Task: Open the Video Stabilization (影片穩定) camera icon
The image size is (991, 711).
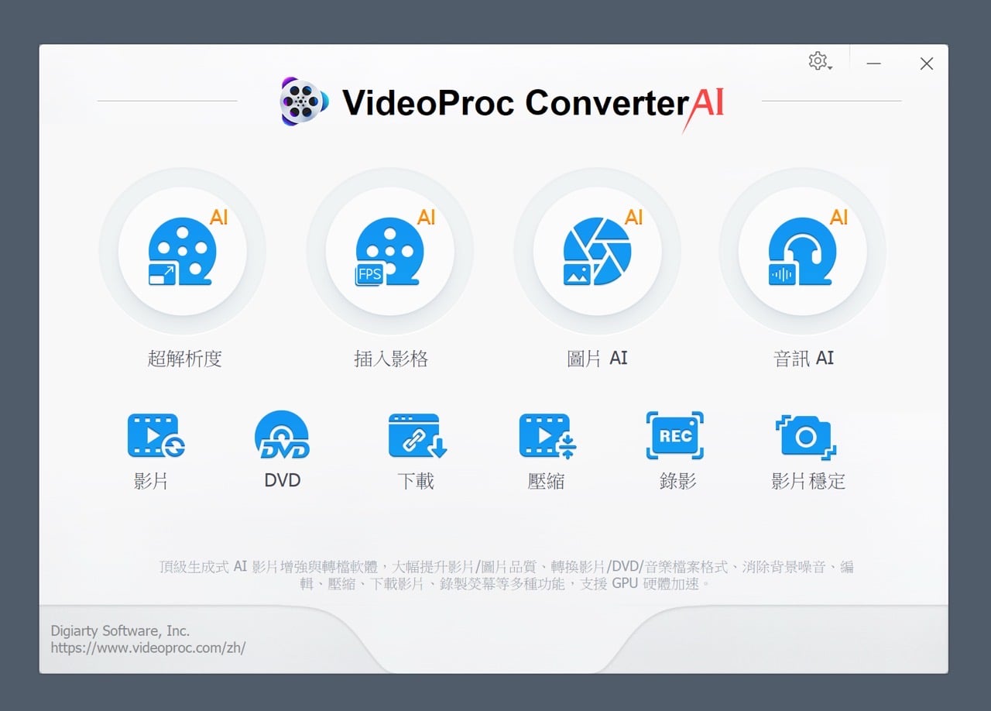Action: point(806,437)
